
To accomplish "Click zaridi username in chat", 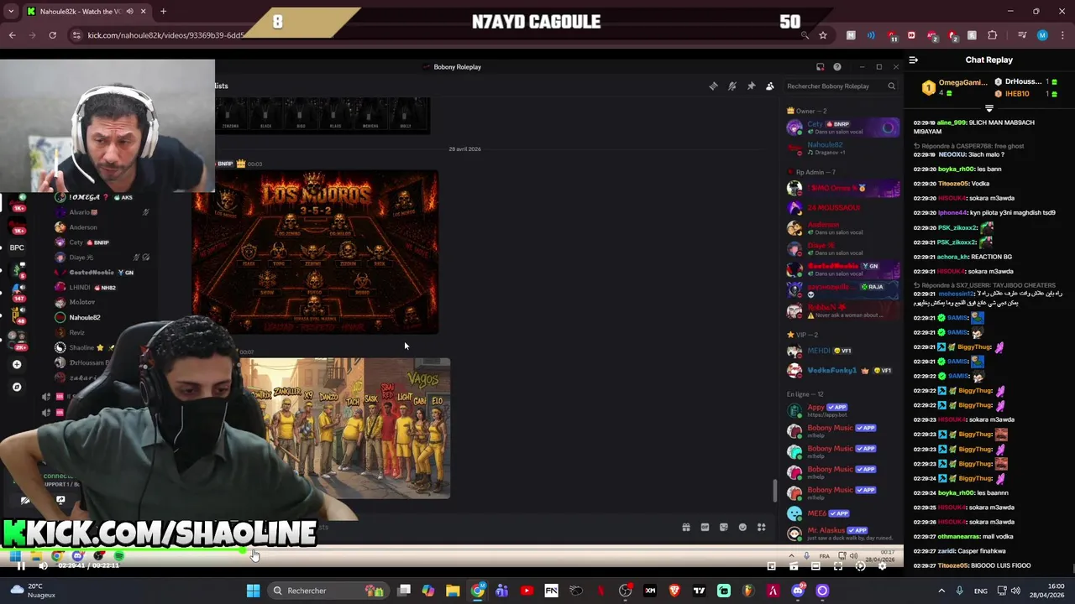I will (947, 551).
